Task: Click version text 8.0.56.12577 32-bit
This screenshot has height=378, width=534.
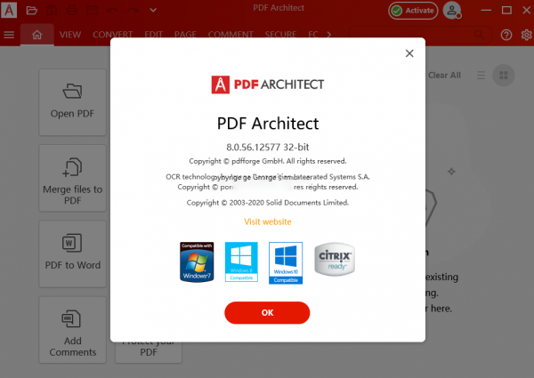Action: pos(268,148)
